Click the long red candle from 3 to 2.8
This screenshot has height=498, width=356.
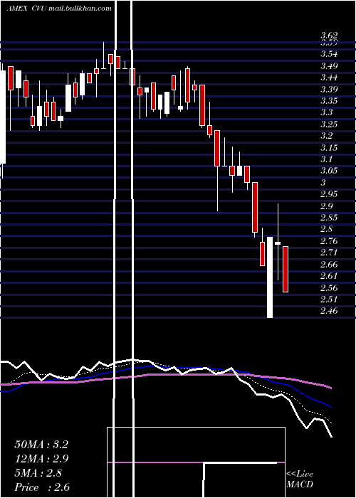point(255,208)
